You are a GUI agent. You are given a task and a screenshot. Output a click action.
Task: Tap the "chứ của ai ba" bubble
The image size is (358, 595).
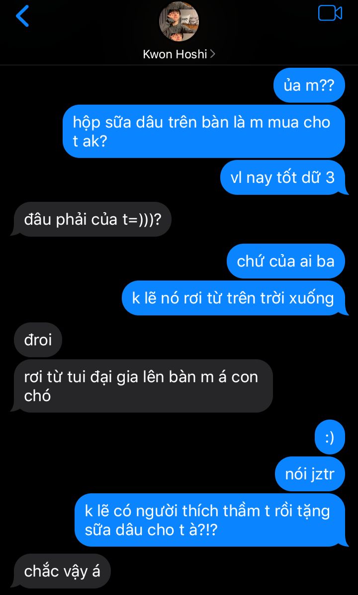pos(286,262)
